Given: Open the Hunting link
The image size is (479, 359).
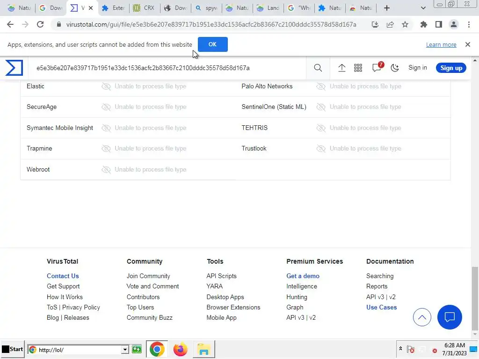Looking at the screenshot, I should (297, 297).
